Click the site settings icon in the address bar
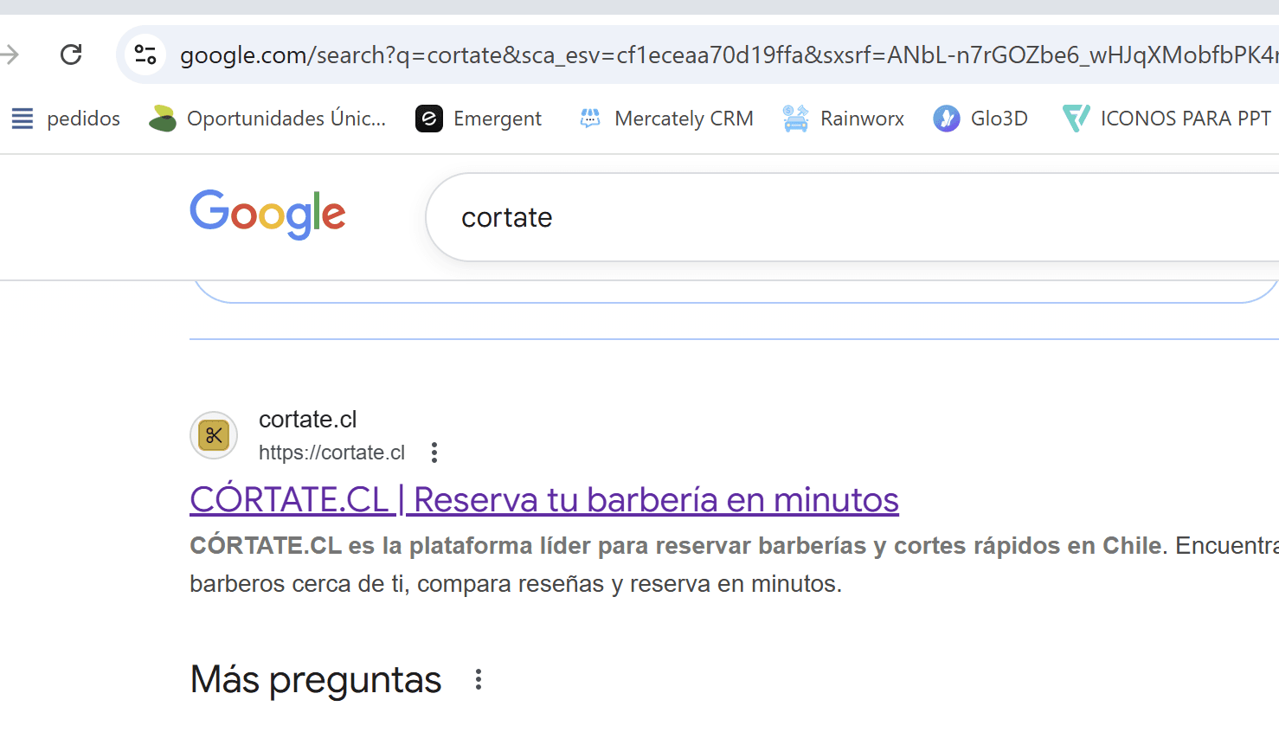Image resolution: width=1279 pixels, height=732 pixels. tap(145, 54)
